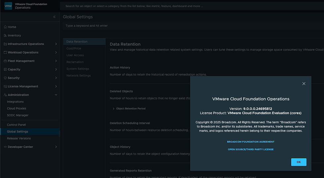Click the Fleet Management briefcase icon
This screenshot has width=324, height=178.
[5, 61]
